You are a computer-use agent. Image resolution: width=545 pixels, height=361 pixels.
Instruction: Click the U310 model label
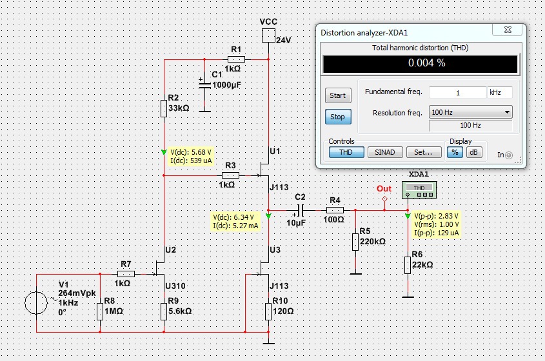point(175,286)
